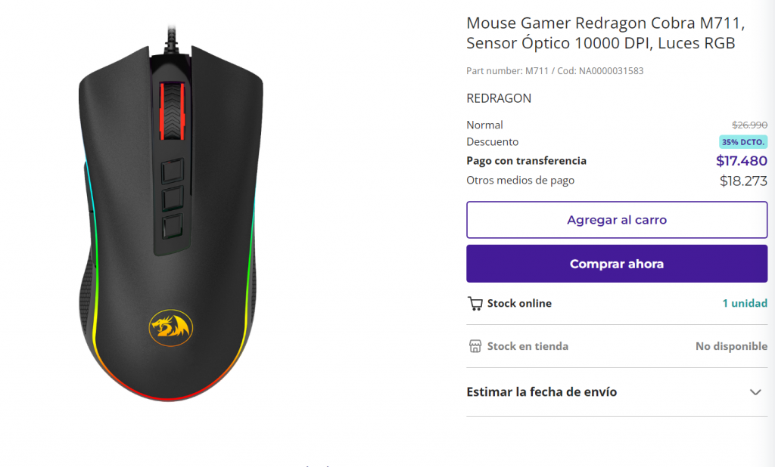The image size is (775, 467).
Task: Click the 1 unidad online stock indicator
Action: [x=745, y=303]
